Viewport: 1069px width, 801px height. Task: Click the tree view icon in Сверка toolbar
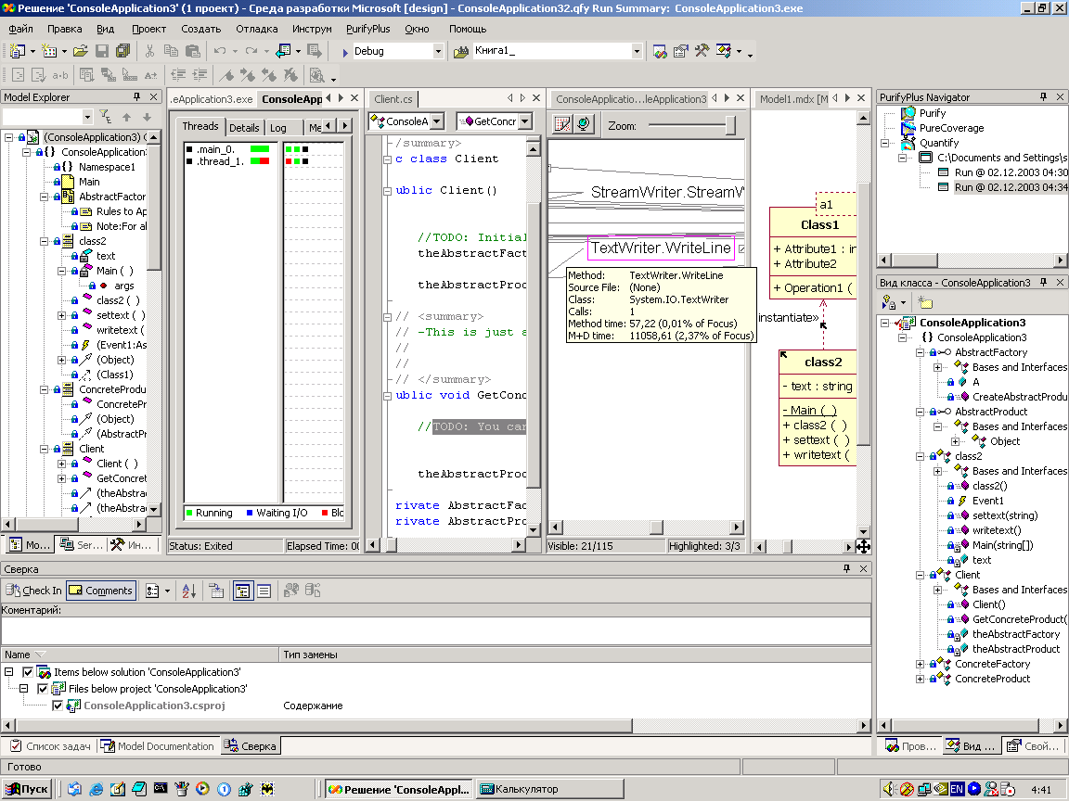(243, 591)
